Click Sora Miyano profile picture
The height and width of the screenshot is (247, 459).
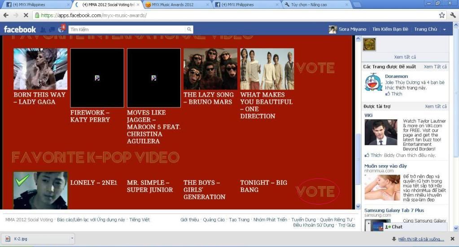(x=332, y=29)
